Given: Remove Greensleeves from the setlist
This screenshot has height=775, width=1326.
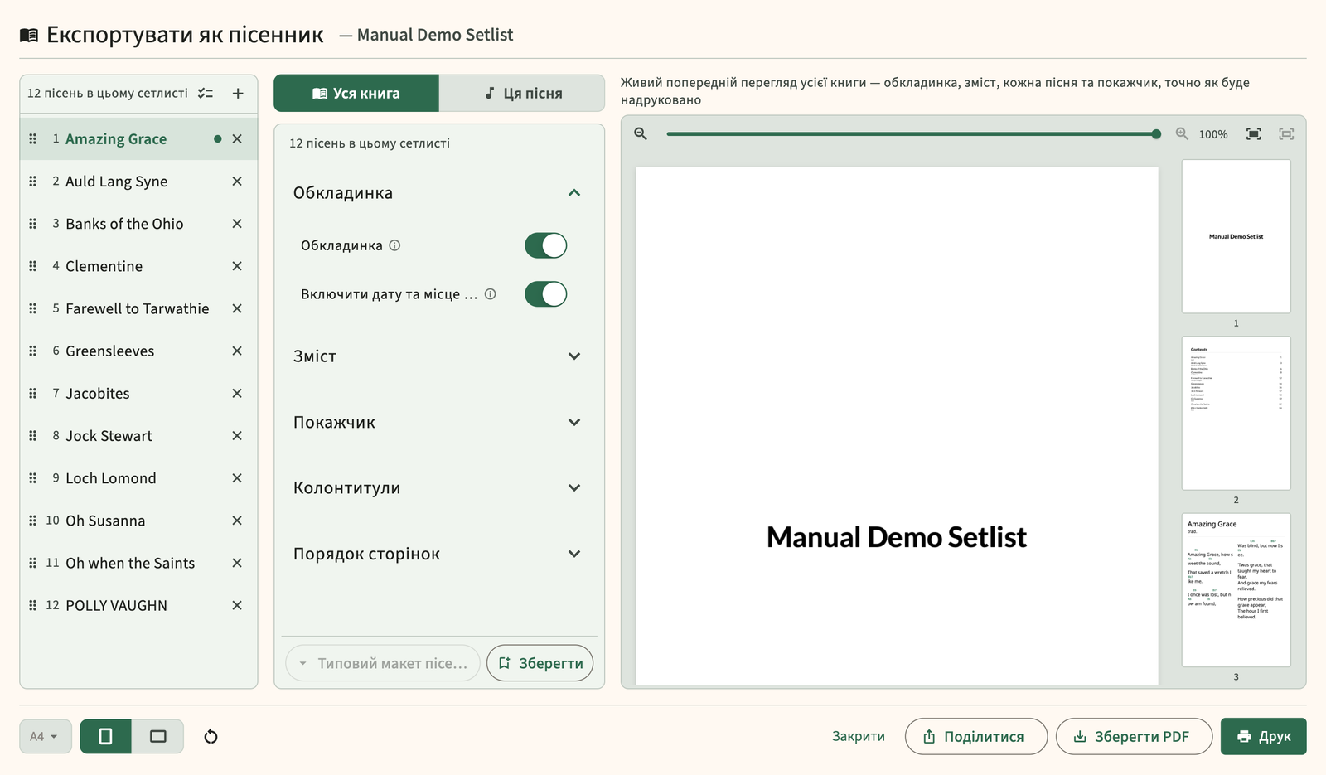Looking at the screenshot, I should [x=237, y=351].
